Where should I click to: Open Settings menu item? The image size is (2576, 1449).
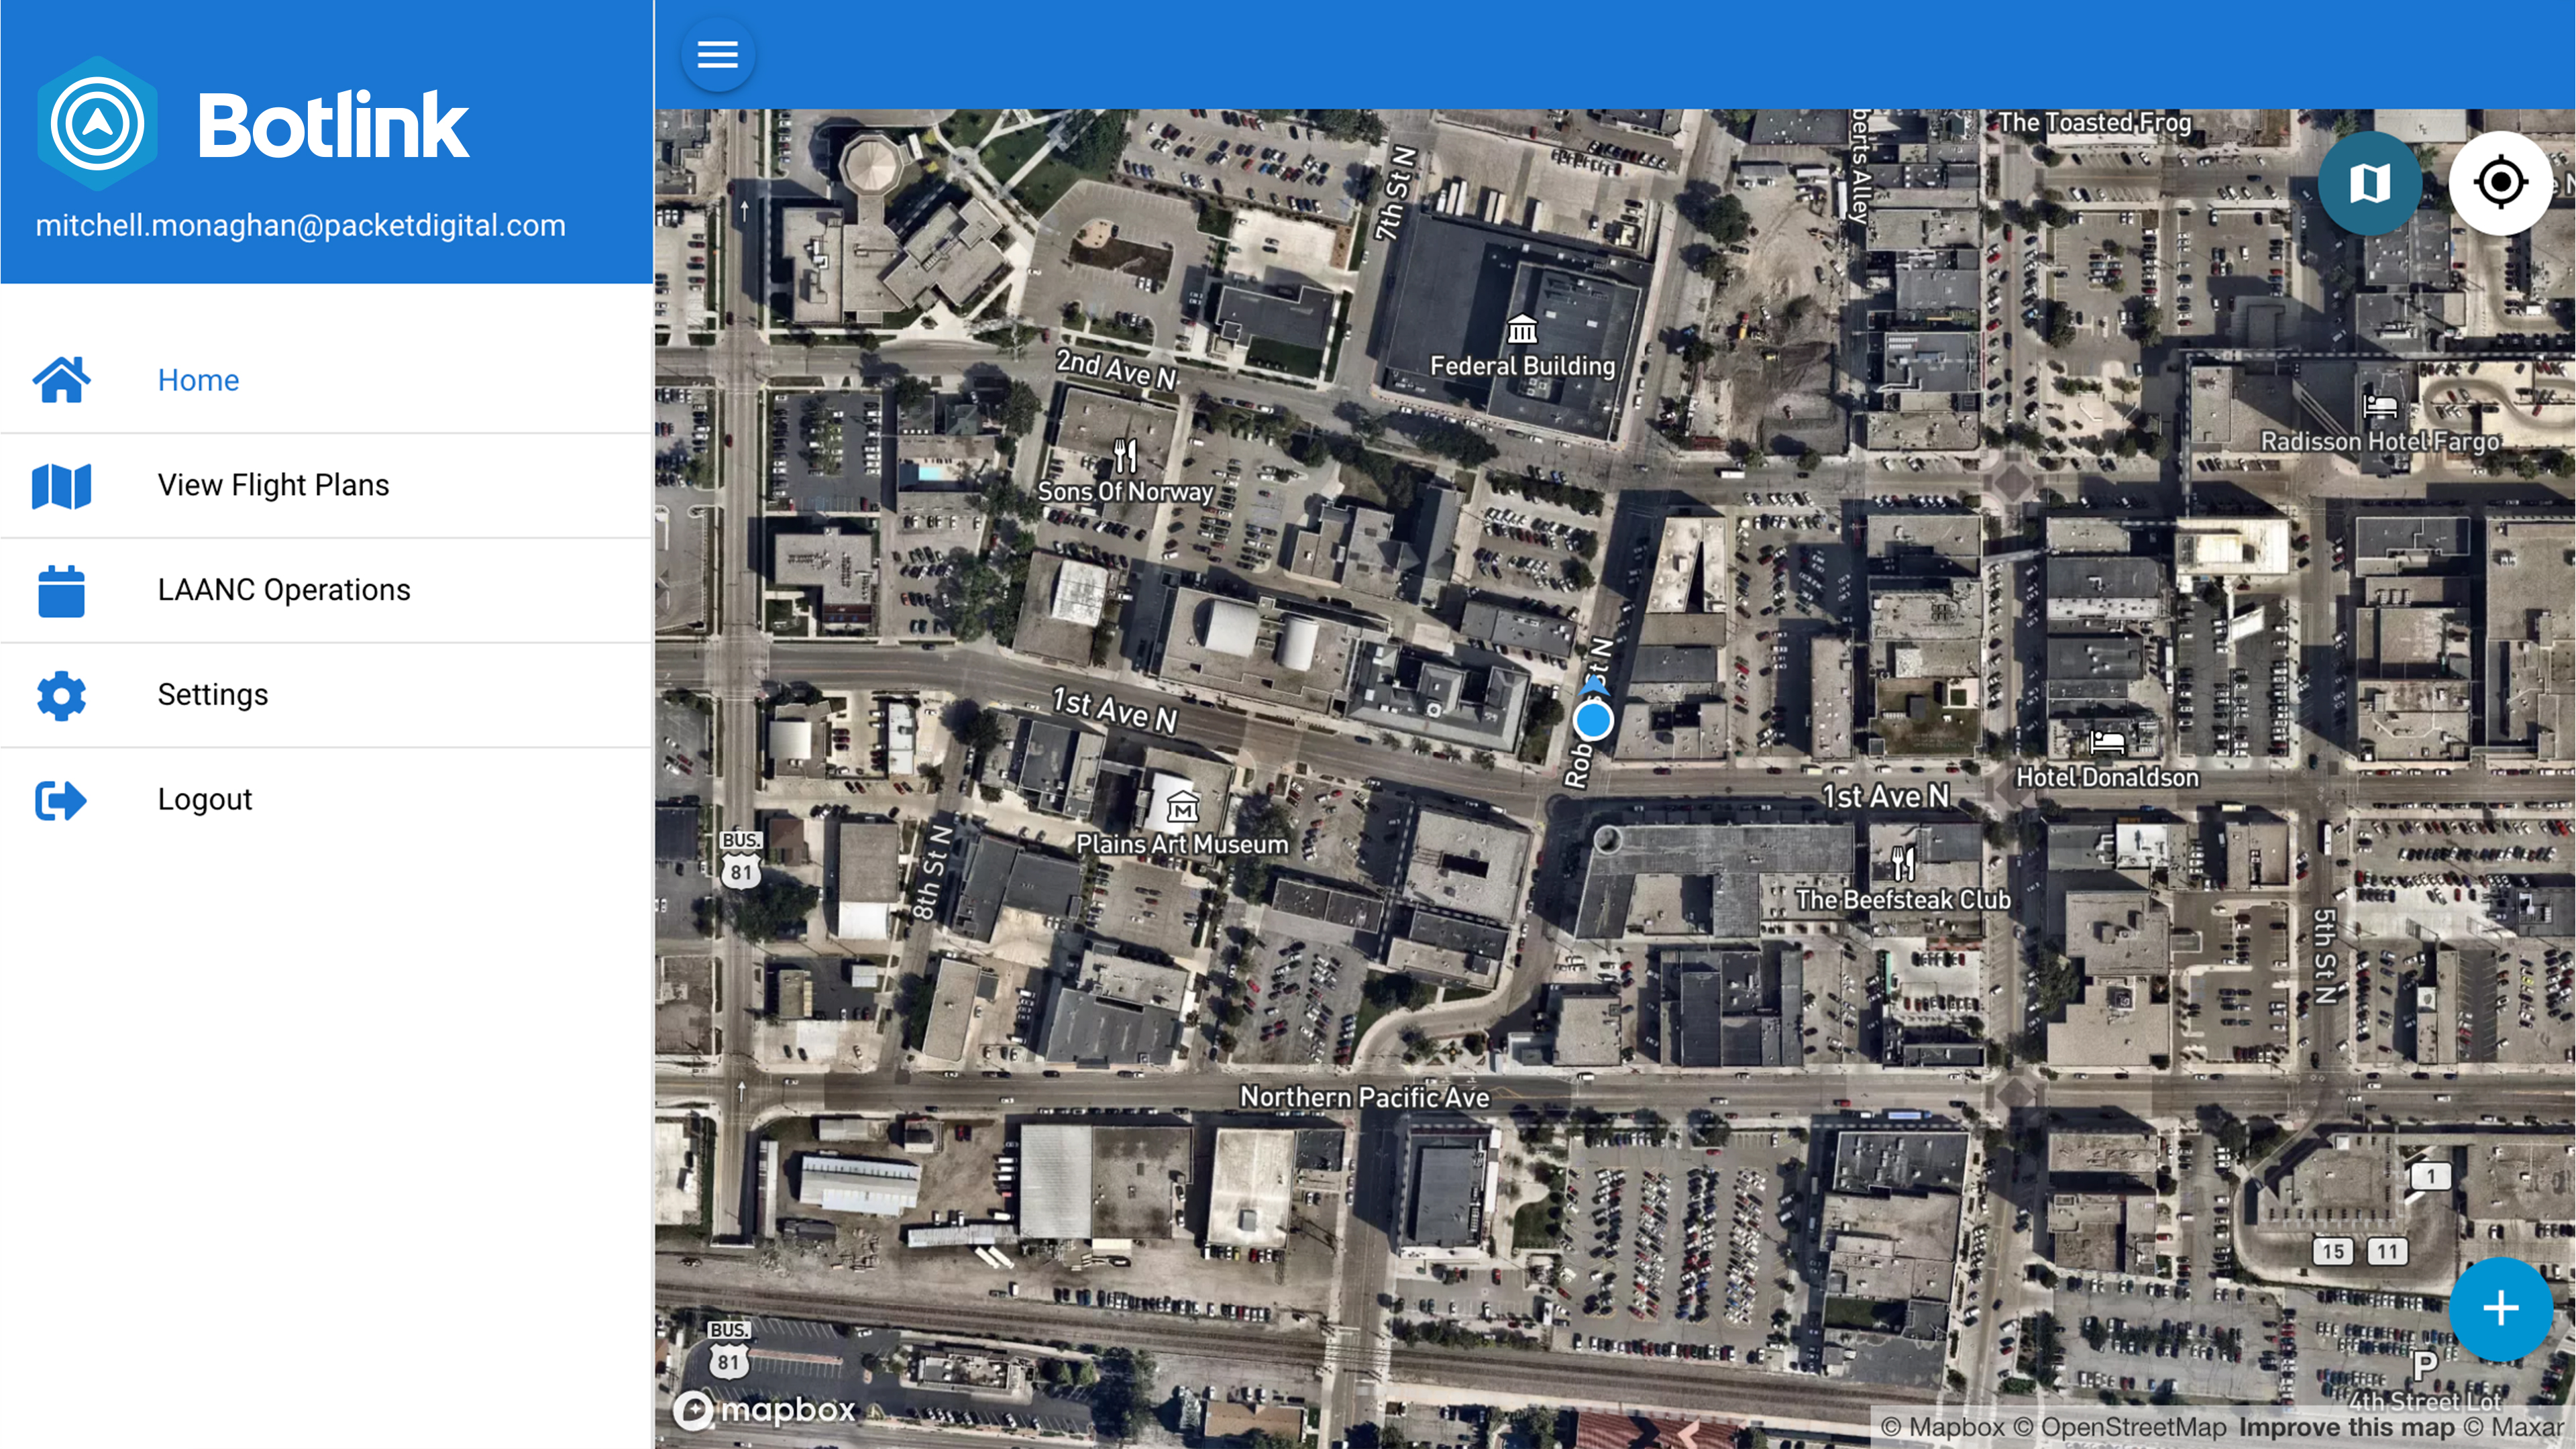pos(326,695)
